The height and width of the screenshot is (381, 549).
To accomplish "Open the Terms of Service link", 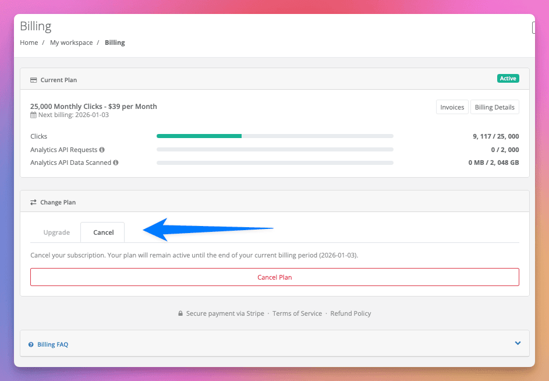I will click(x=297, y=313).
